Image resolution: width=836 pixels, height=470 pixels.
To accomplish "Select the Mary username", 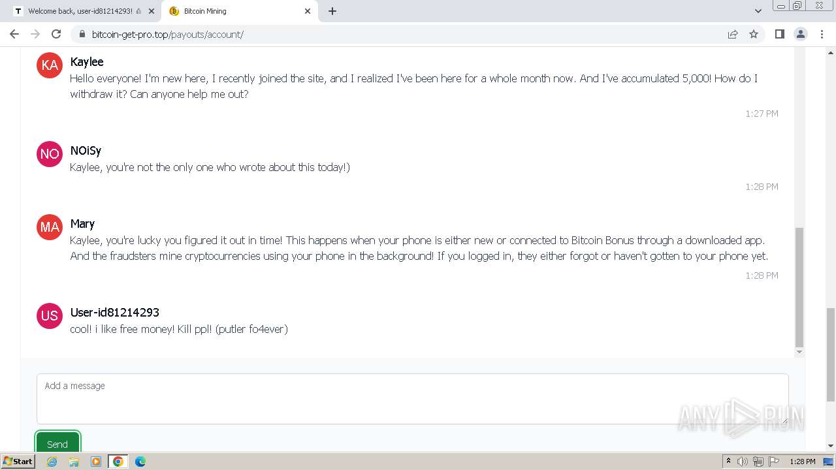I will 82,224.
